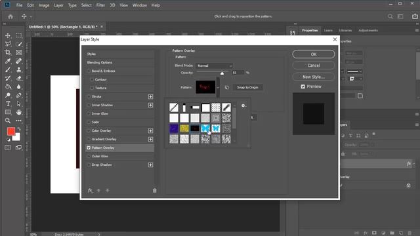Select the Eyedropper tool
This screenshot has height=236, width=420.
point(8,61)
